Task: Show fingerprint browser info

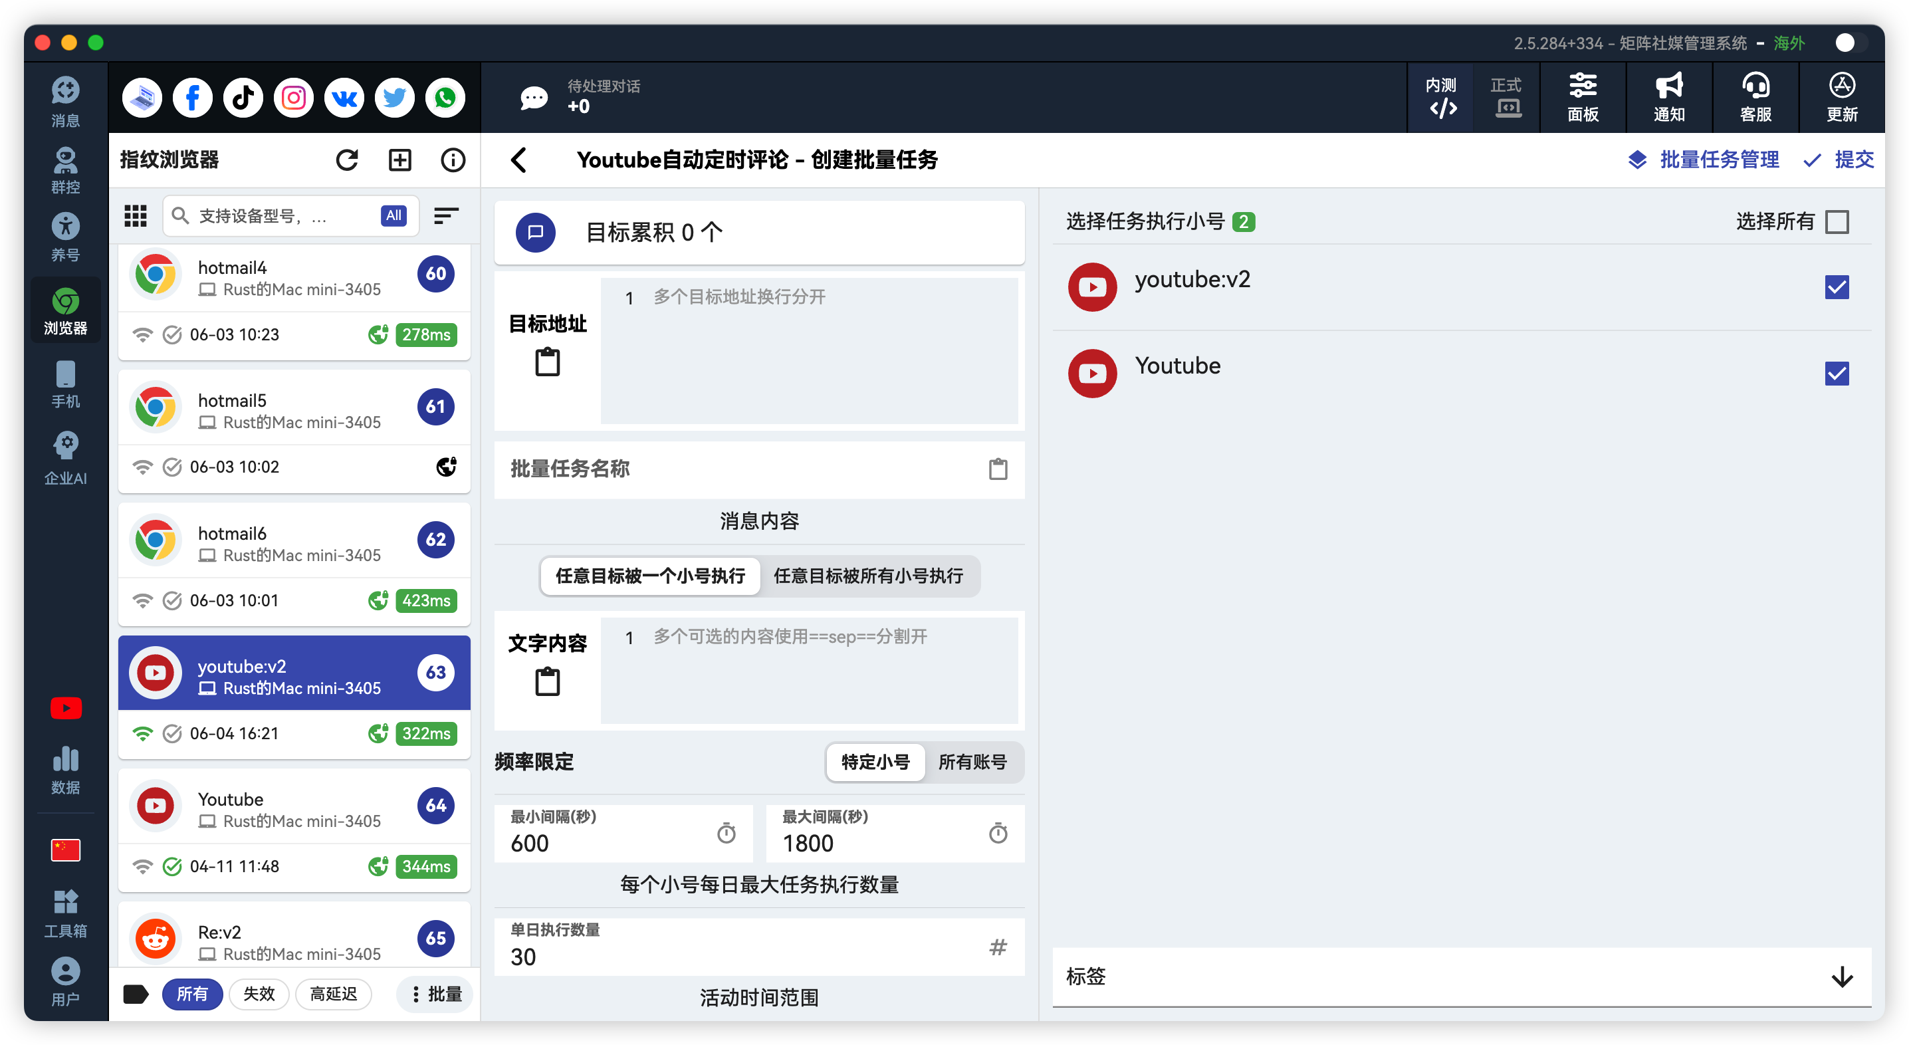Action: coord(453,160)
